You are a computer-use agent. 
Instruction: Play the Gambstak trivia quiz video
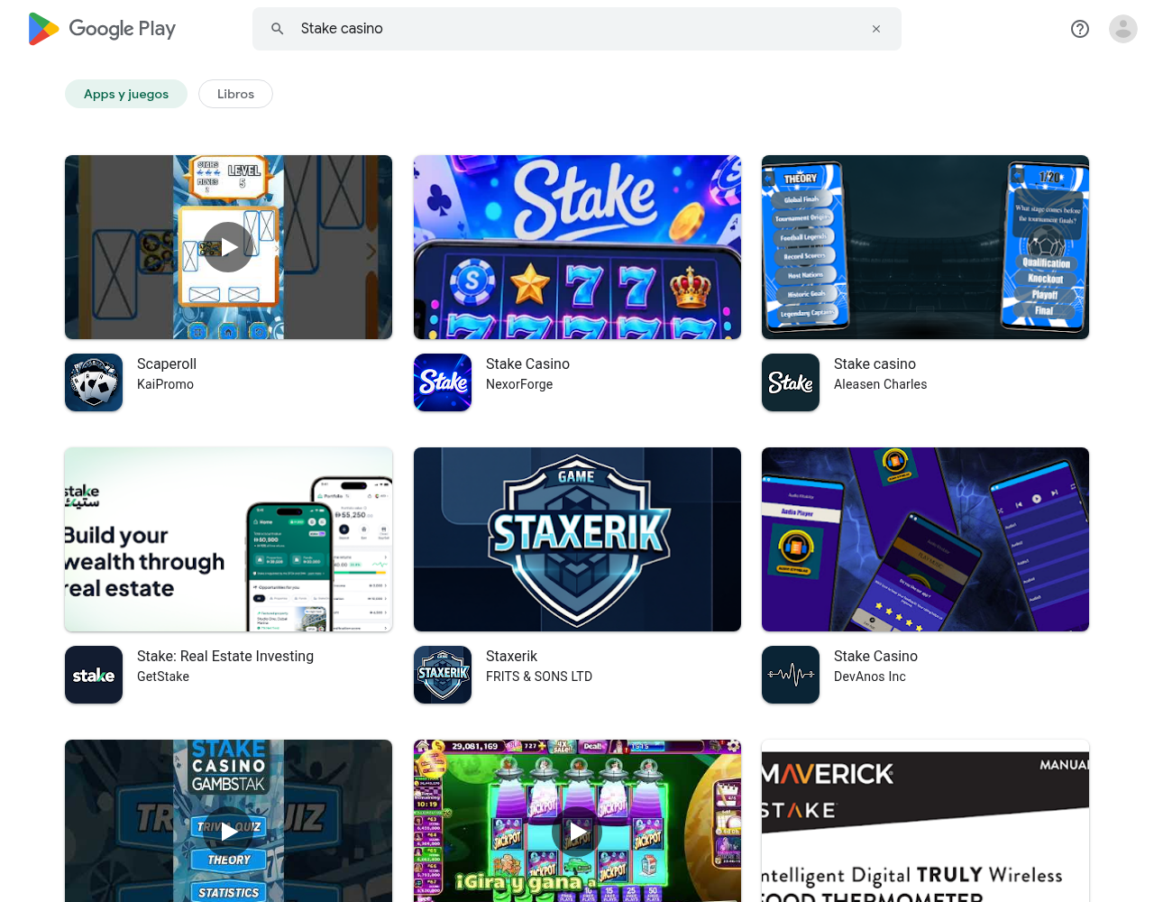[228, 832]
